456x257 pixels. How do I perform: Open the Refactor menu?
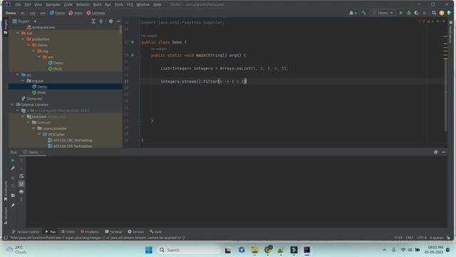click(83, 5)
